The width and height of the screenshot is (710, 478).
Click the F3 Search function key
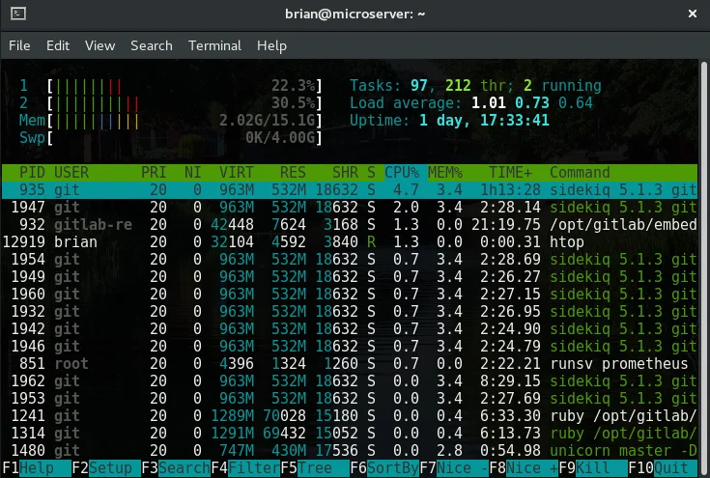pos(175,469)
